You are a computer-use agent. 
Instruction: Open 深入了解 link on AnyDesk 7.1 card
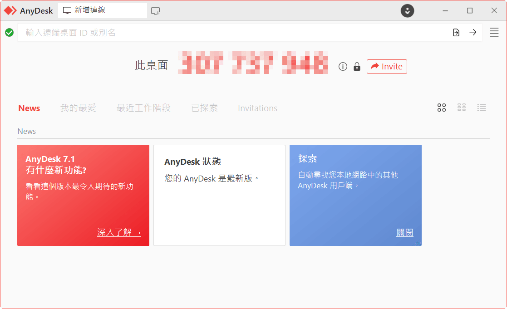click(119, 232)
